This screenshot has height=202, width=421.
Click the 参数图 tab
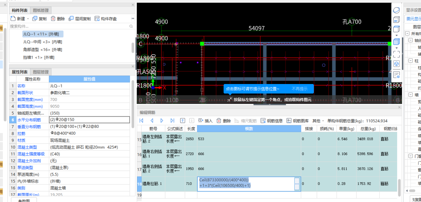point(24,200)
